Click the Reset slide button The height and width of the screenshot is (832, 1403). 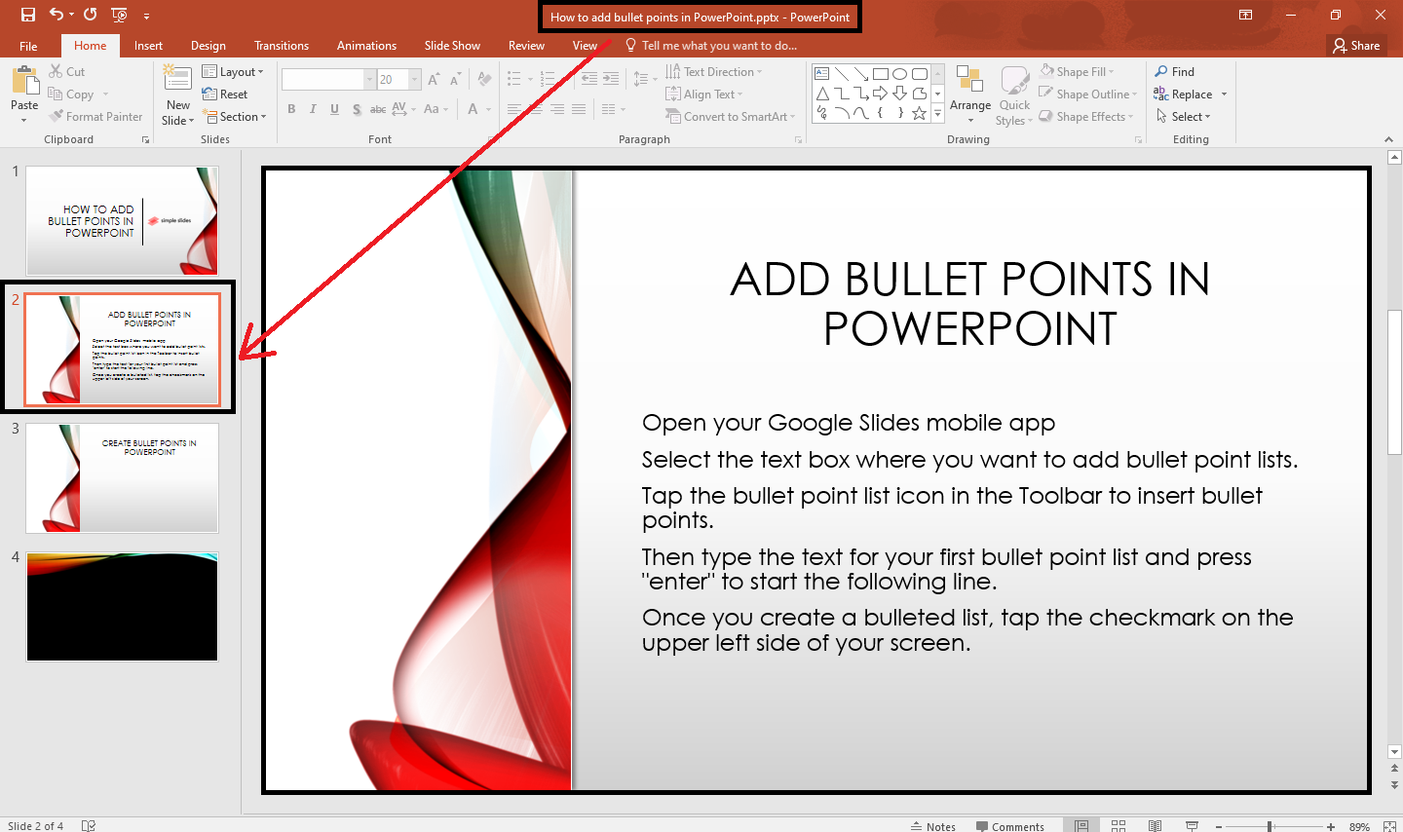225,95
